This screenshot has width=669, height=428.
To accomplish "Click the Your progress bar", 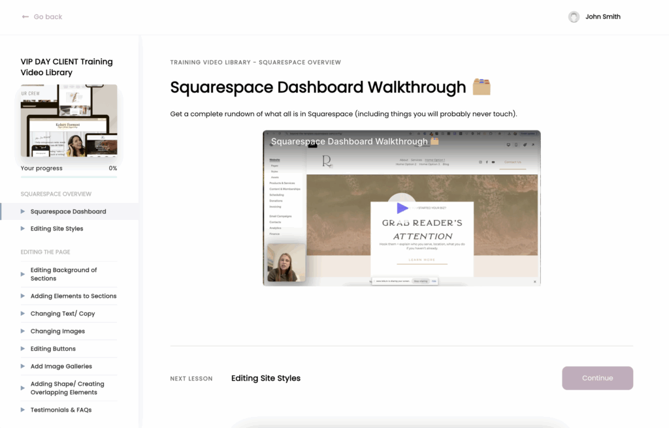I will click(69, 177).
